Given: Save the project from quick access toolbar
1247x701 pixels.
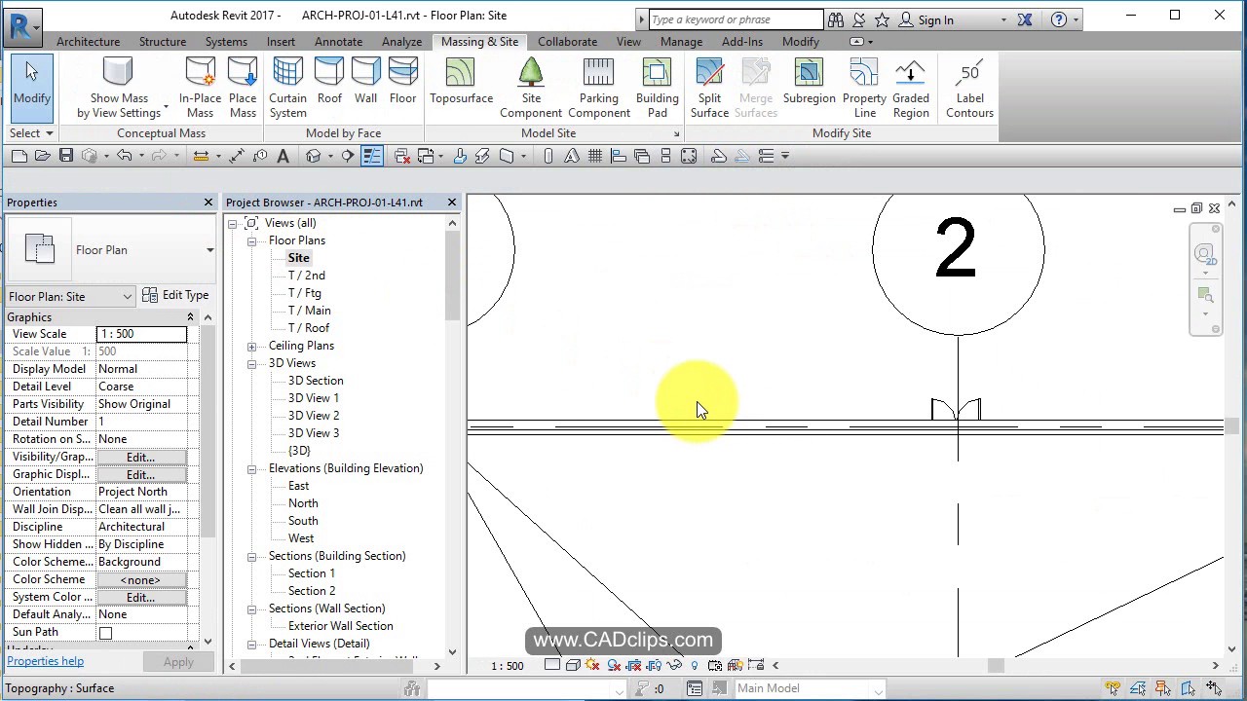Looking at the screenshot, I should 66,156.
